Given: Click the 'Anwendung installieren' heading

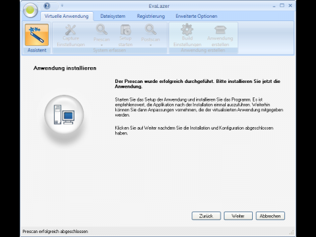Looking at the screenshot, I should [x=65, y=68].
